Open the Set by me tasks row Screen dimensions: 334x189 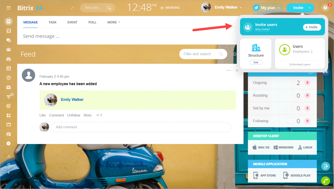click(x=282, y=108)
